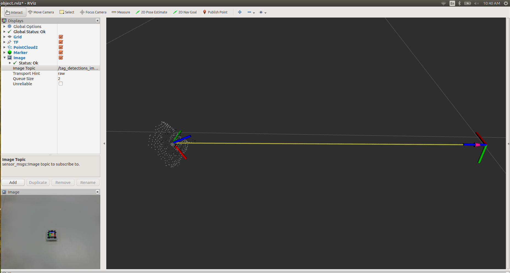Click the system clock showing 10:40 AM
Image resolution: width=510 pixels, height=273 pixels.
point(492,3)
